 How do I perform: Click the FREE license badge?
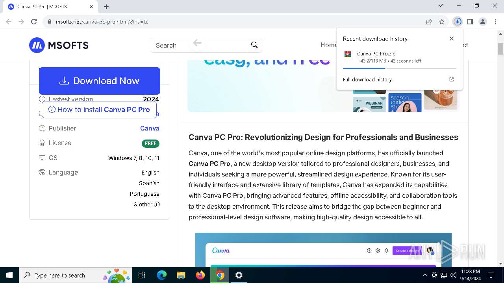click(150, 143)
